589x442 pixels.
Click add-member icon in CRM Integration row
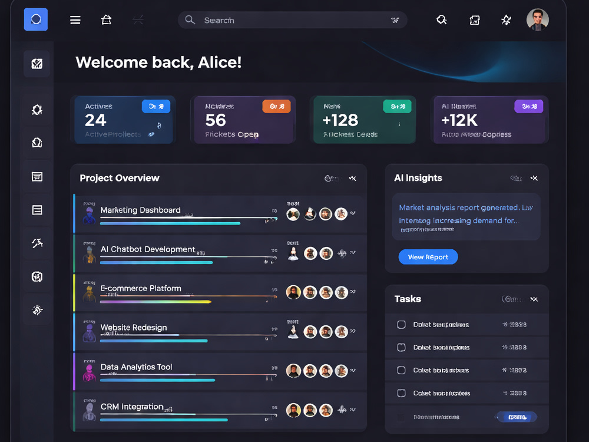click(x=342, y=410)
